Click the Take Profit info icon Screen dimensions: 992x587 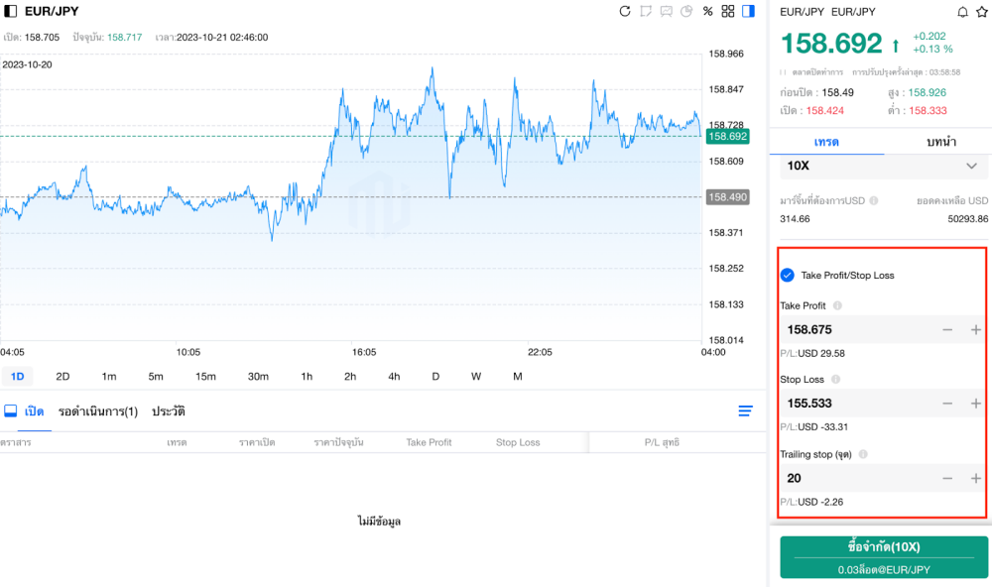coord(837,306)
